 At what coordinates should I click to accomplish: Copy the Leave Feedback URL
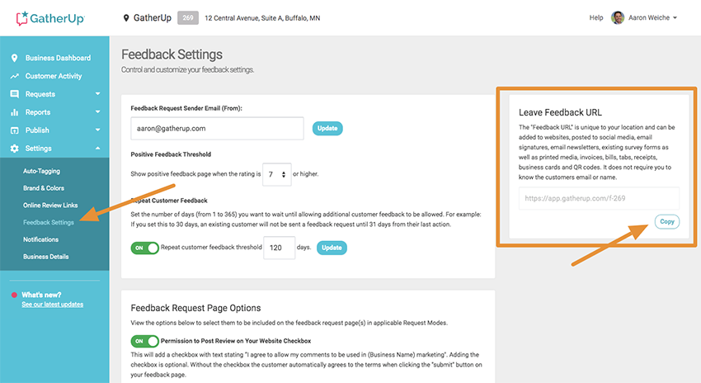[x=667, y=221]
